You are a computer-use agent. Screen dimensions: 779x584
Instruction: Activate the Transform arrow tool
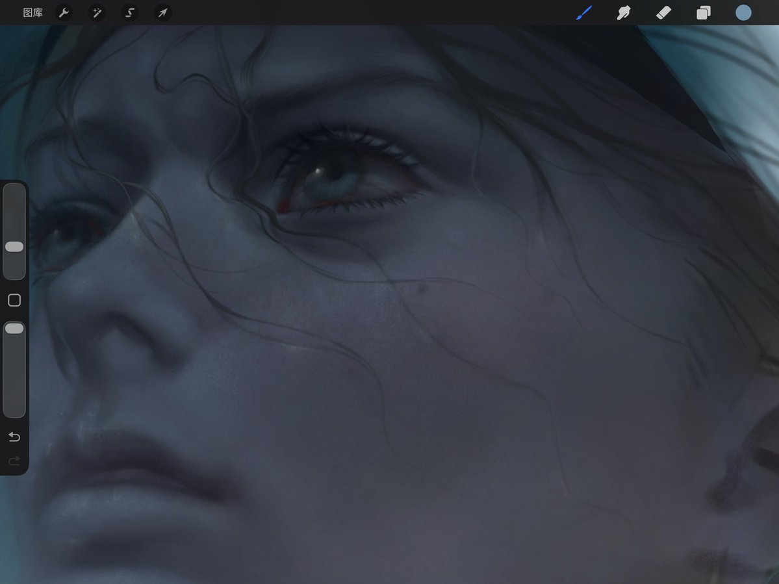coord(163,13)
